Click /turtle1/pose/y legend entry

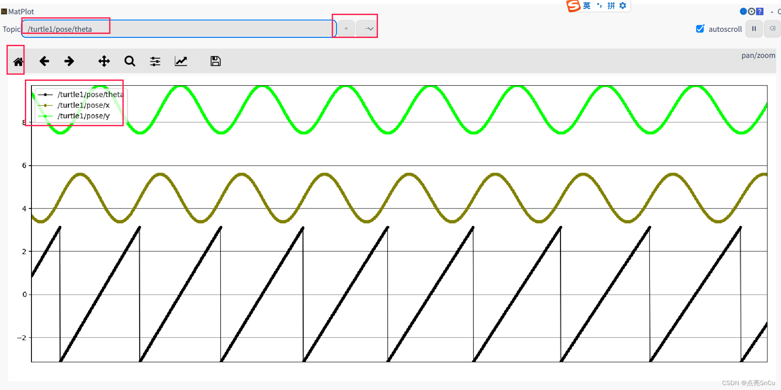(x=74, y=116)
